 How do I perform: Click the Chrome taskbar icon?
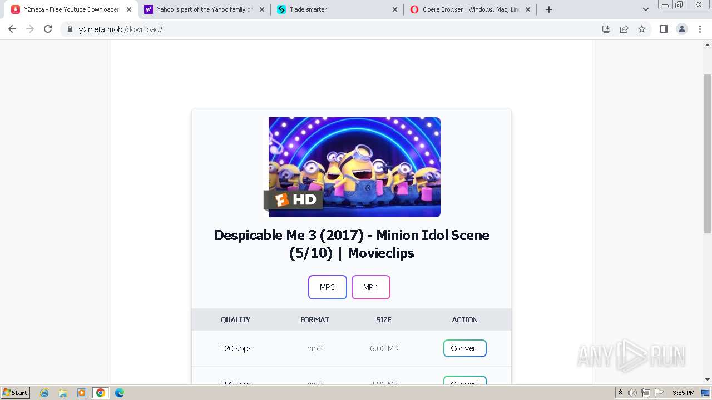pos(101,393)
